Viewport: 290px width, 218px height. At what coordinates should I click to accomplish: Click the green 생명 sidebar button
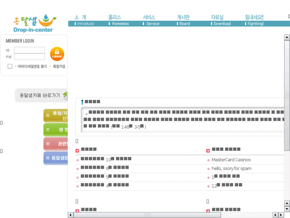pos(56,130)
